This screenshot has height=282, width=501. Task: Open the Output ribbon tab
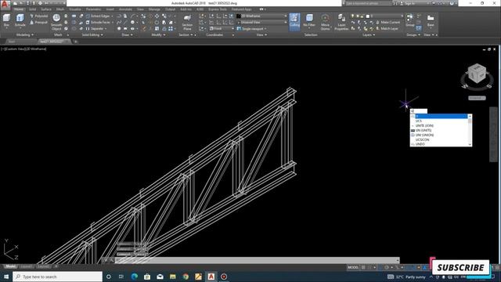click(171, 9)
